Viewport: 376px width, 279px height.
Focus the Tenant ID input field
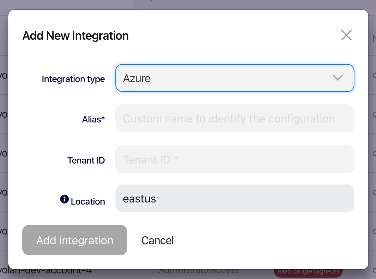click(x=235, y=159)
